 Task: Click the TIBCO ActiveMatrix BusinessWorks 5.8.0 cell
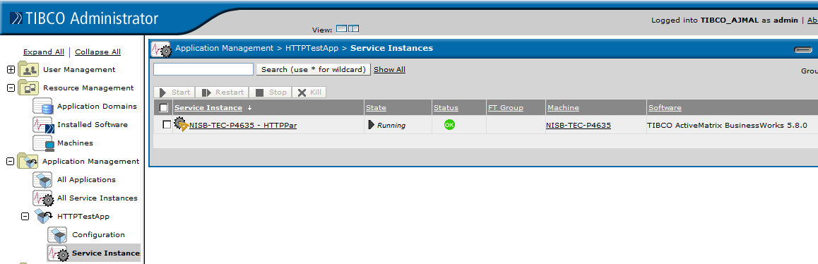(x=727, y=125)
